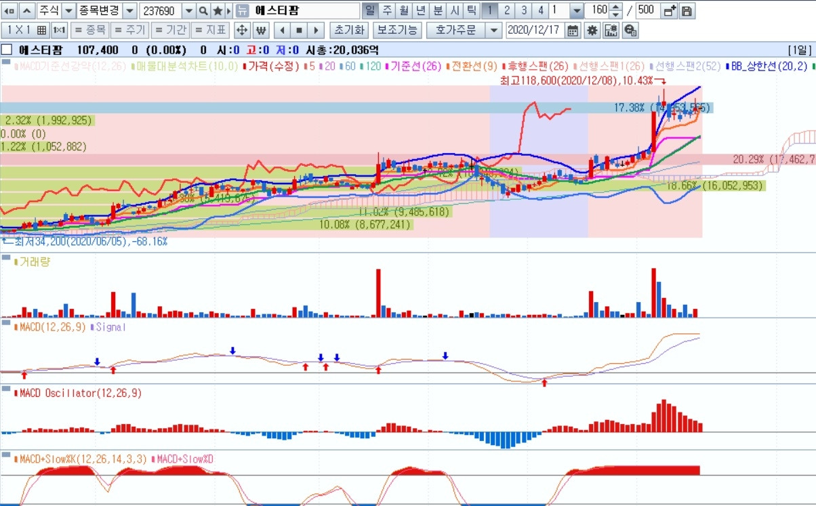This screenshot has height=506, width=816.
Task: Open the period interval value dropdown
Action: click(x=576, y=11)
